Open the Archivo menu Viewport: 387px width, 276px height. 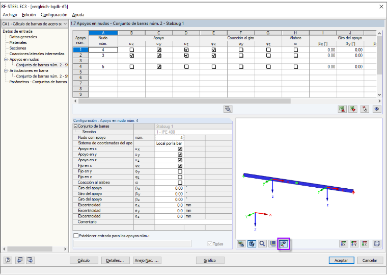pyautogui.click(x=10, y=15)
